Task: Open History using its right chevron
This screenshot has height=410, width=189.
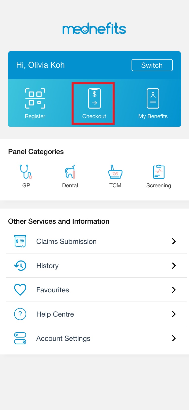Action: point(174,266)
